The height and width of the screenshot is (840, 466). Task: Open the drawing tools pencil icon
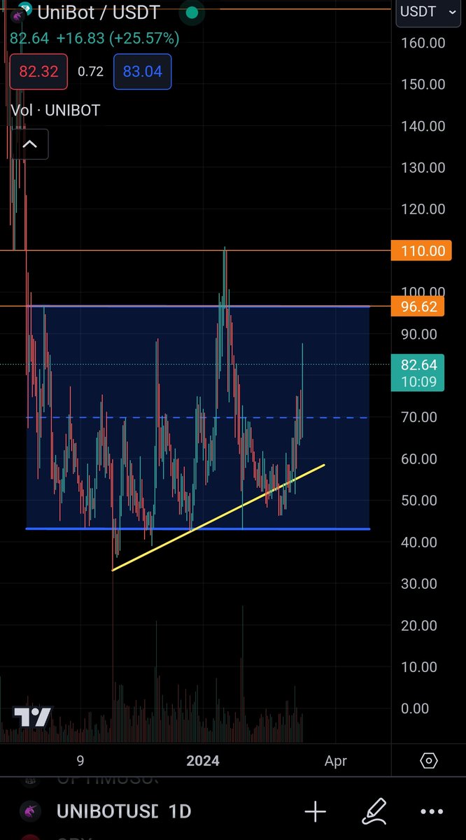coord(374,811)
